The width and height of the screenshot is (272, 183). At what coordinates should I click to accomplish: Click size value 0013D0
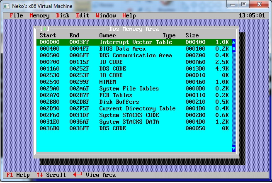(195, 68)
